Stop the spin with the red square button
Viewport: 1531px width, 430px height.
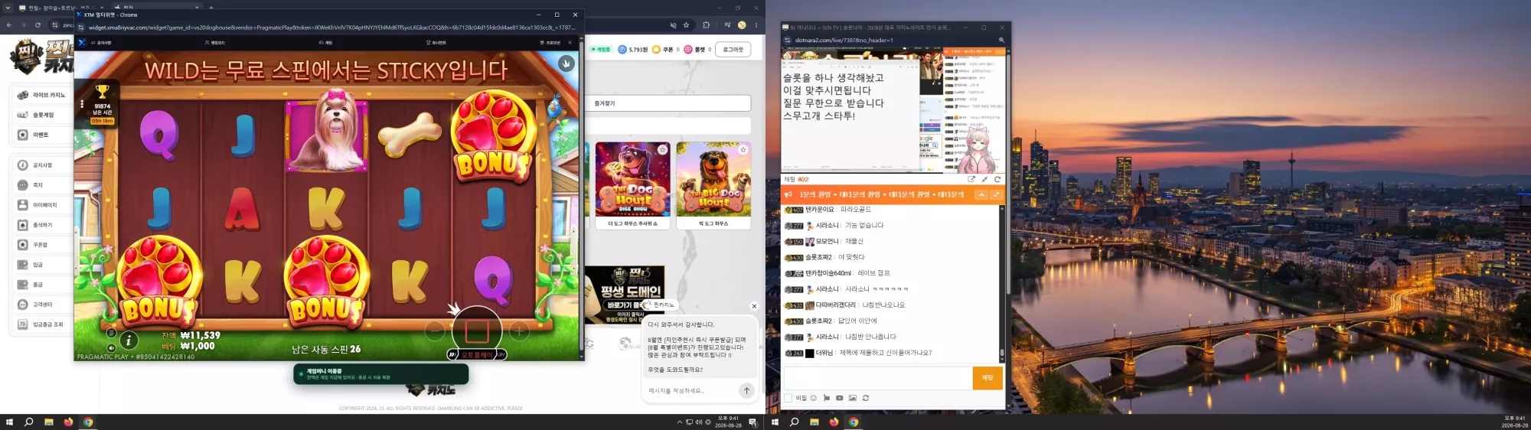[477, 331]
